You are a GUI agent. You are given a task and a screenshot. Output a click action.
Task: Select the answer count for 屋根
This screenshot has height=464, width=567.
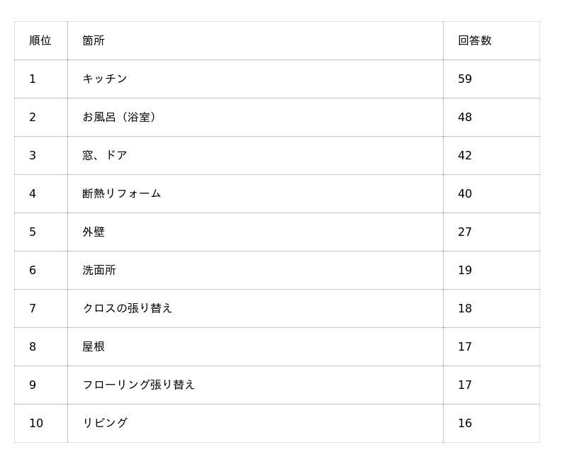tap(465, 346)
